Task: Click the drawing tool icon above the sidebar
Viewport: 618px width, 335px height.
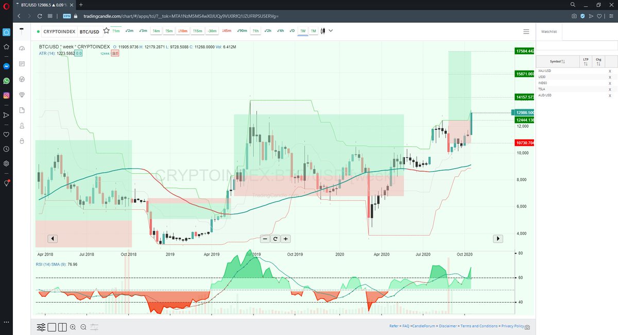Action: (22, 30)
